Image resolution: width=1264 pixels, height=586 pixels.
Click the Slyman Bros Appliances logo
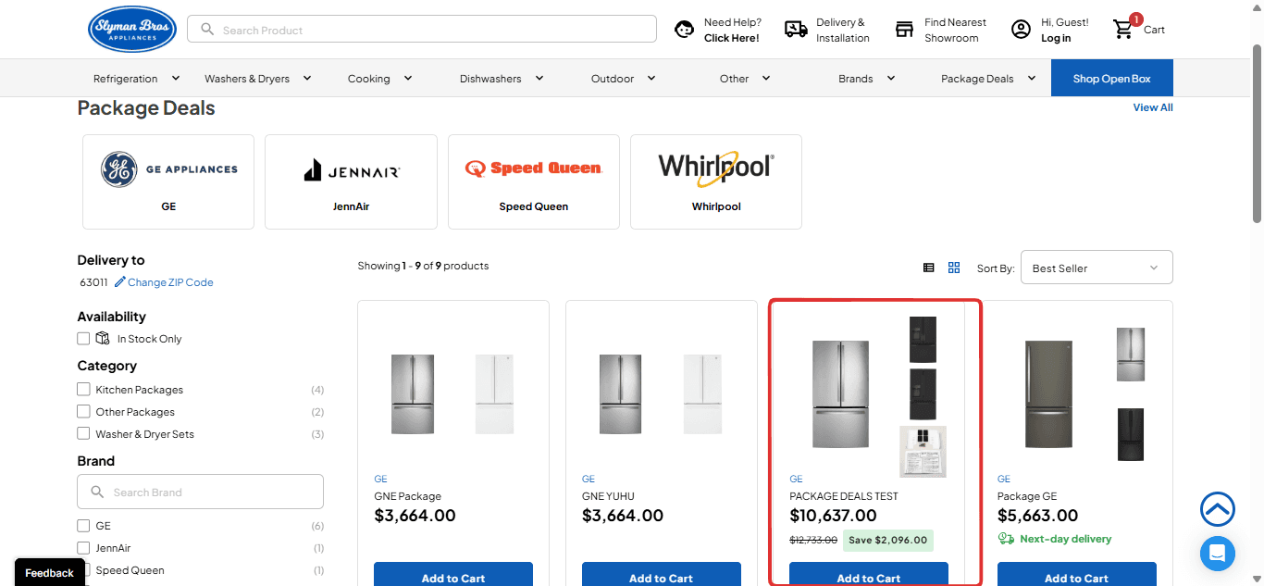(132, 30)
